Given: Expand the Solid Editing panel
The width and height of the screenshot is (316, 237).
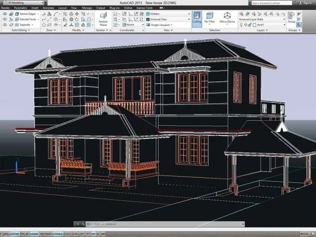Looking at the screenshot, I should [x=20, y=30].
